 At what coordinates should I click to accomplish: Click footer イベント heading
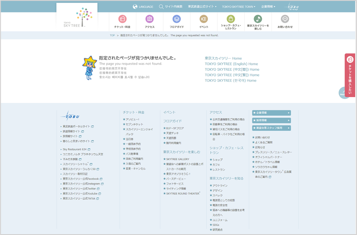click(x=169, y=112)
